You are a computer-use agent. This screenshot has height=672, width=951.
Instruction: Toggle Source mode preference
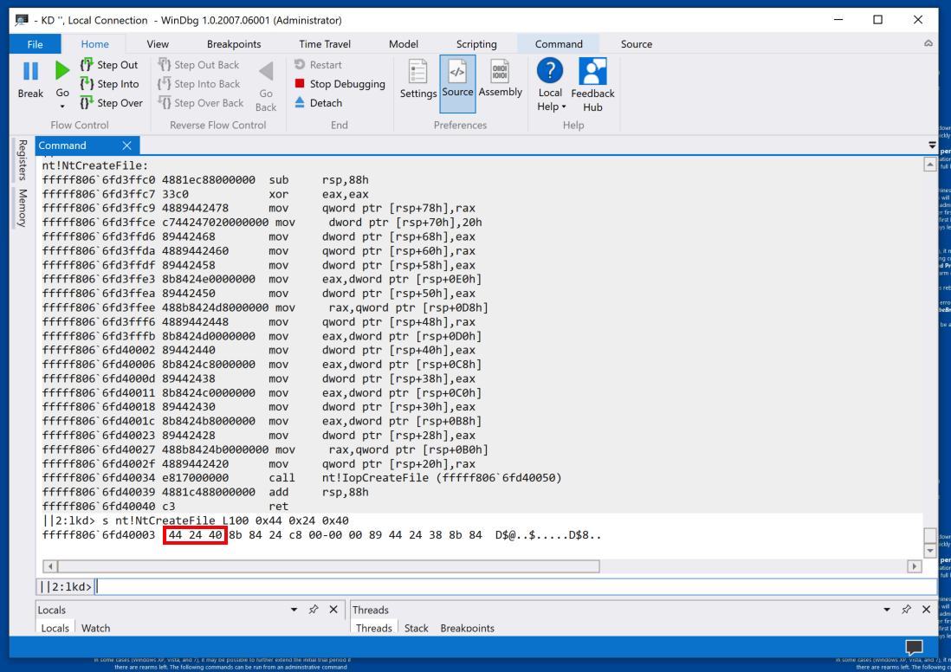[x=457, y=84]
